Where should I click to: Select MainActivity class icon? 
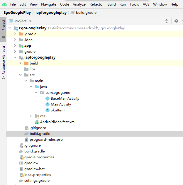[48, 104]
